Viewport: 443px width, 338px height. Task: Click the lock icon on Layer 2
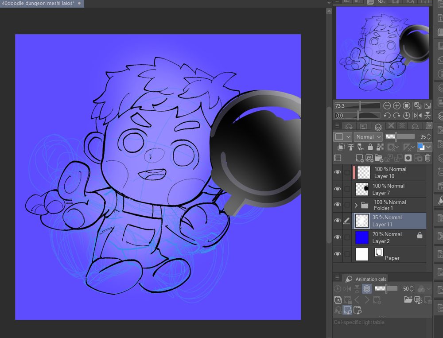coord(420,235)
